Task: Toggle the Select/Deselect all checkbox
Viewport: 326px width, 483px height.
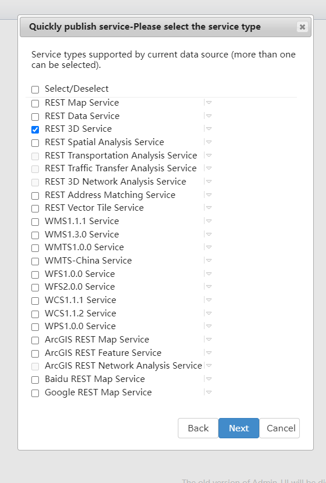Action: (35, 89)
